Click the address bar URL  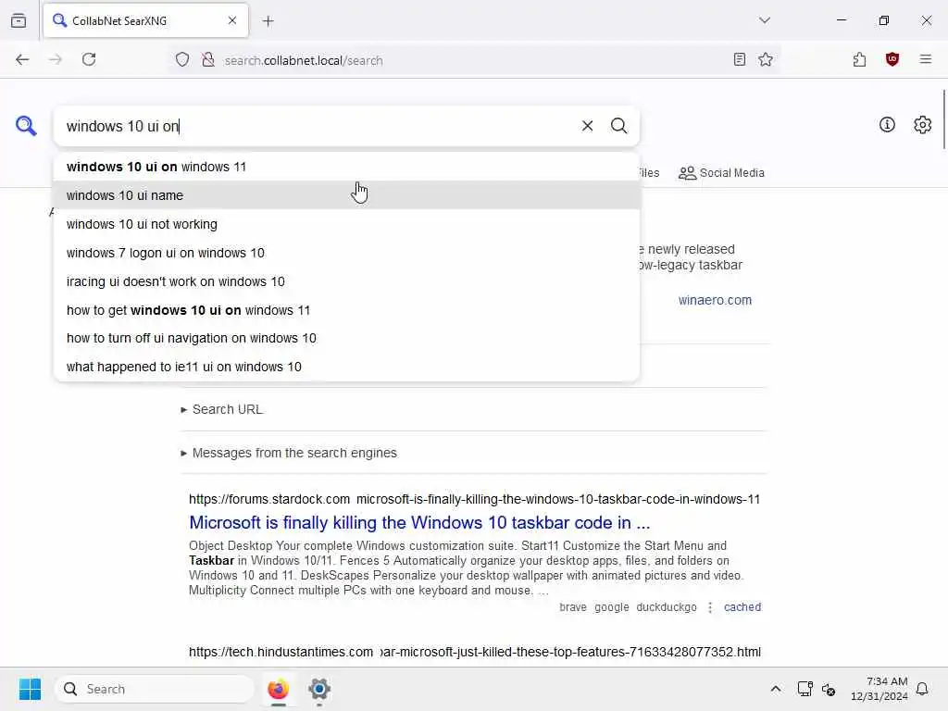[304, 60]
